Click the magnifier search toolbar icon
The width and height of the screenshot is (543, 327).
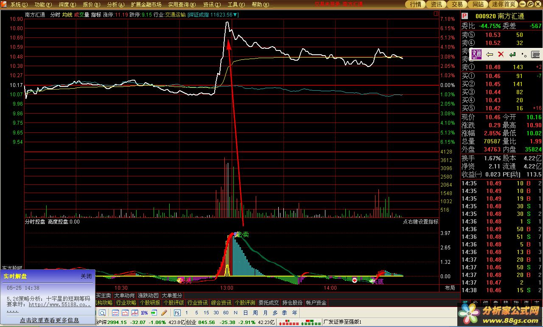[x=102, y=313]
